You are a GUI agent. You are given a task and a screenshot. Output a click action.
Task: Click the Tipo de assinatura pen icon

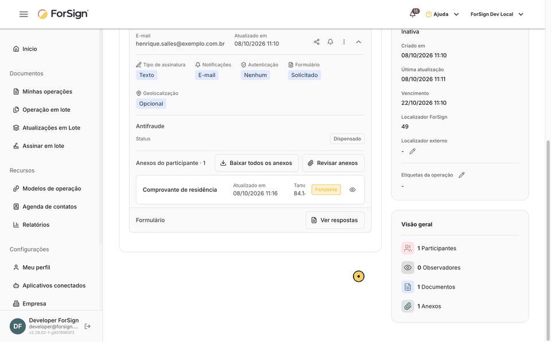coord(139,65)
